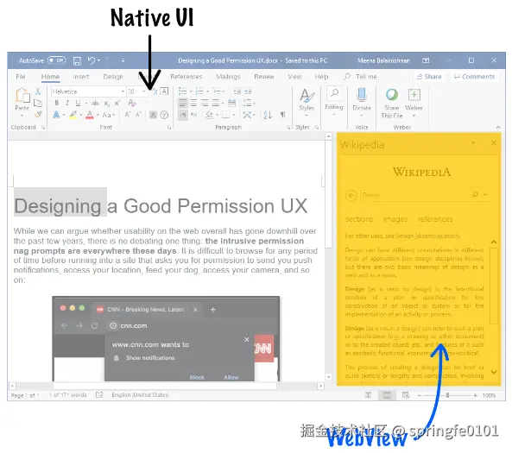
Task: Click the Share This File Webex icon
Action: (392, 95)
